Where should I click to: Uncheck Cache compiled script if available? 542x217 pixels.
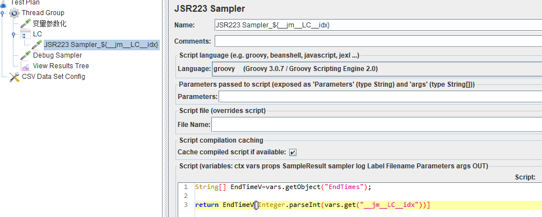coord(293,152)
